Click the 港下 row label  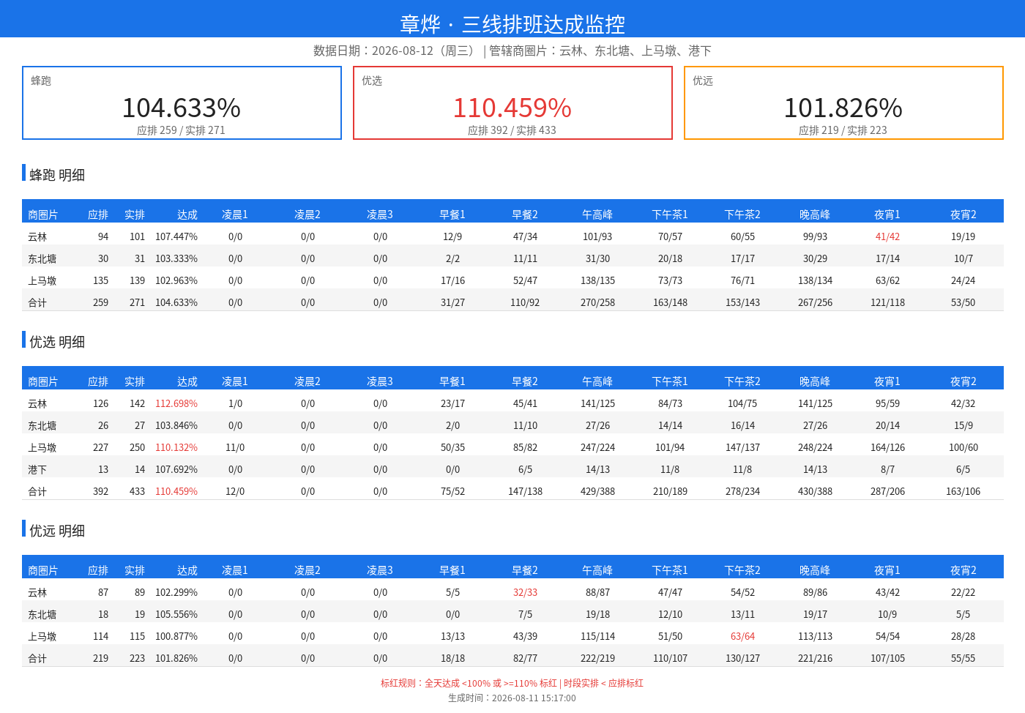click(37, 469)
